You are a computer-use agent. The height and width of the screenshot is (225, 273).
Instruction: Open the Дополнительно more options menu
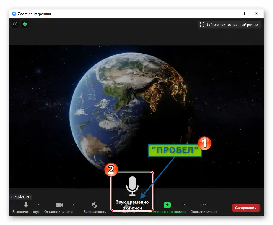[203, 208]
